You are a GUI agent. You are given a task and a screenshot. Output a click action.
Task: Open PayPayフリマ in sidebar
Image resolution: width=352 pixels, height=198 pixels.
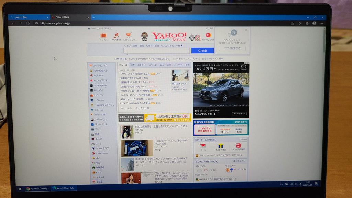click(100, 80)
